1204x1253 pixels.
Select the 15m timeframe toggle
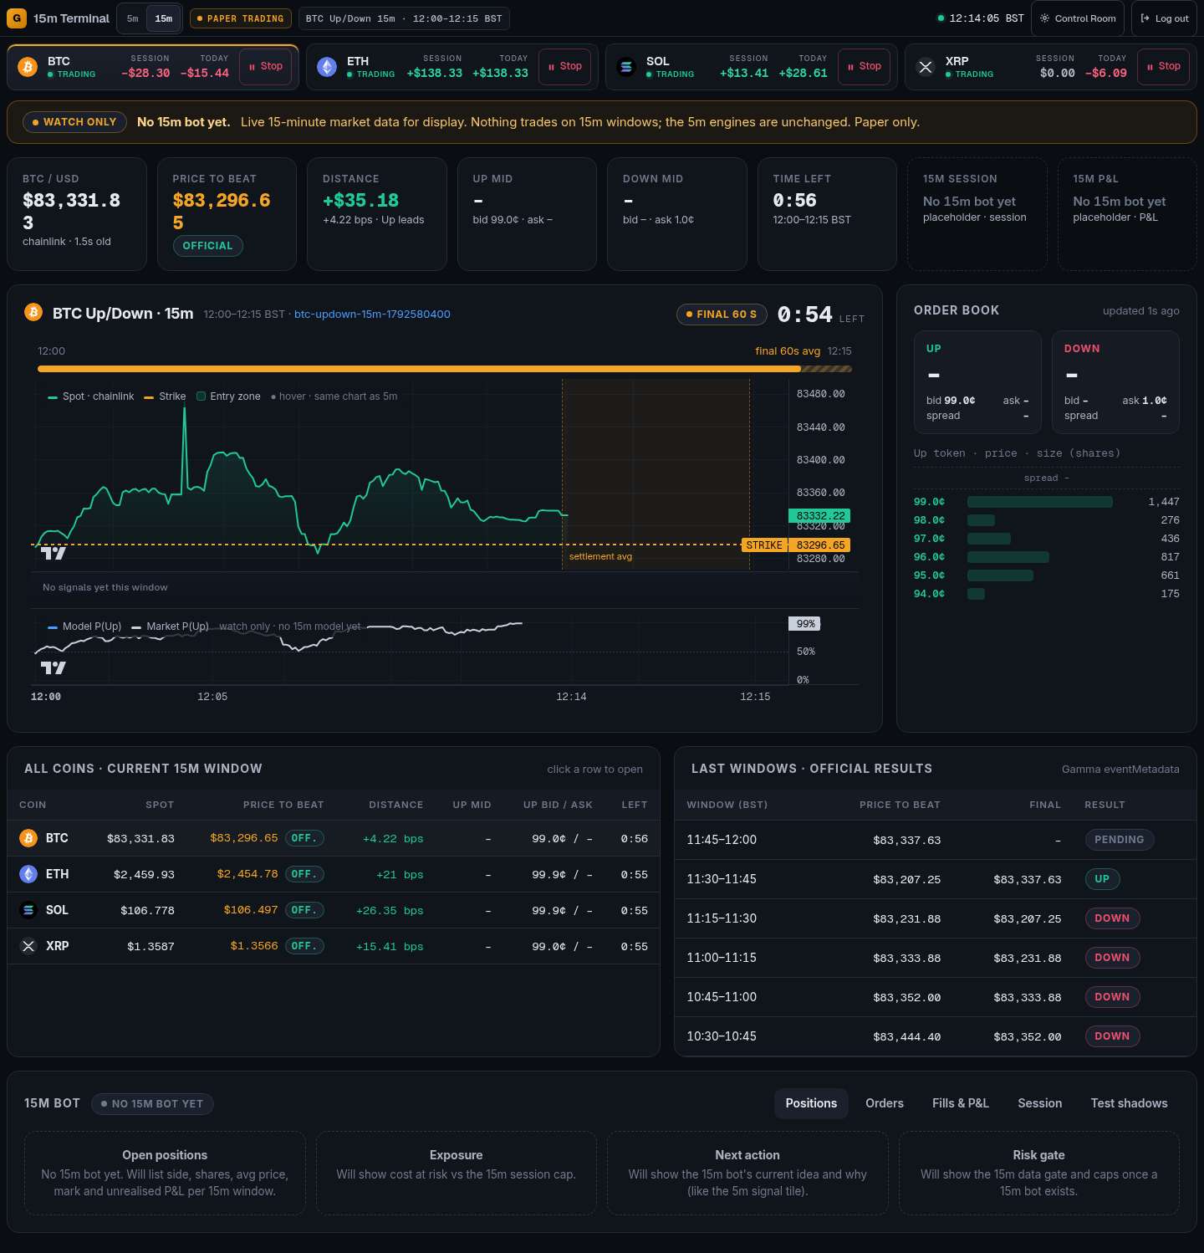pos(164,18)
